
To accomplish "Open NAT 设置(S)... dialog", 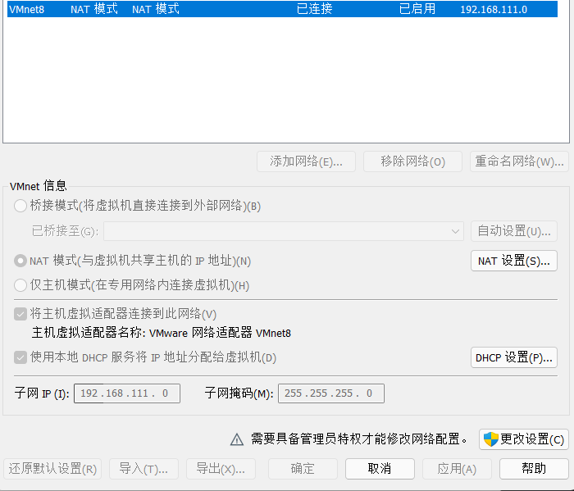I will pos(514,261).
